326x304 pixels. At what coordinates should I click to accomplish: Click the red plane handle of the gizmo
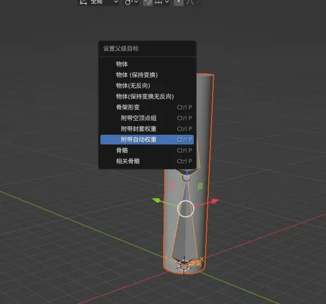click(172, 185)
